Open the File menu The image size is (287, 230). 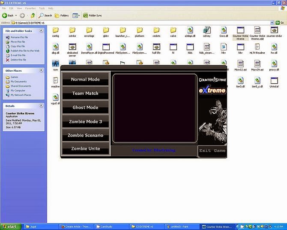point(4,9)
